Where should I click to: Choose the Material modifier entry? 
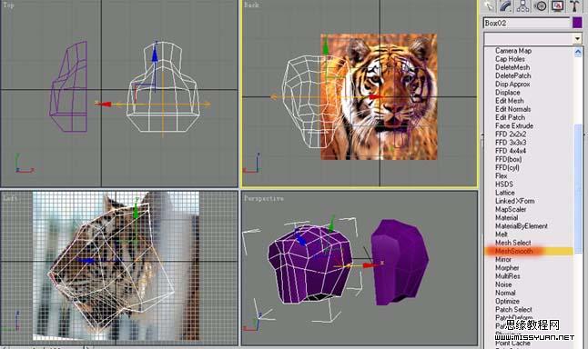point(506,217)
